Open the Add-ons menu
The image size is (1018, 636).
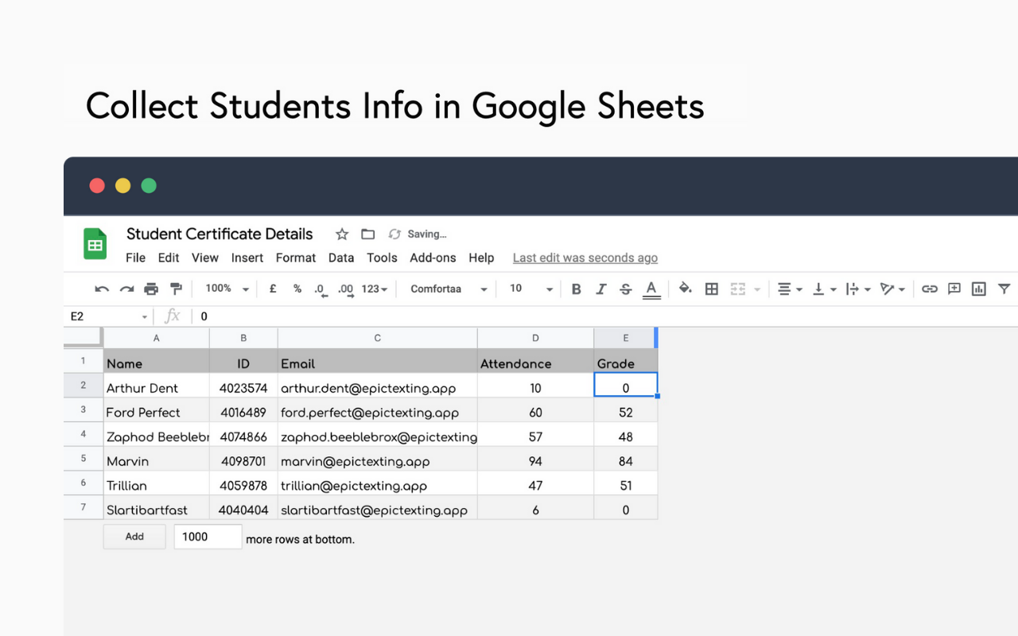tap(433, 258)
